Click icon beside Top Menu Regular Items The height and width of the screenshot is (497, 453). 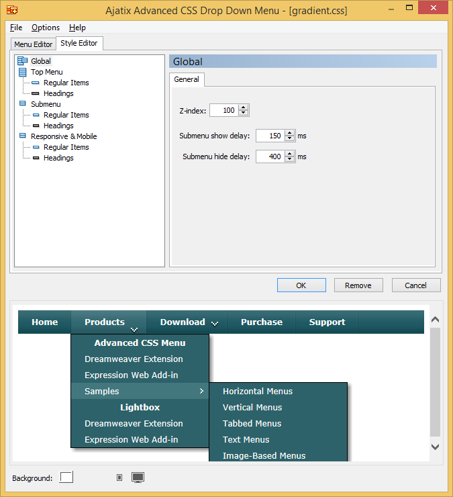(36, 83)
